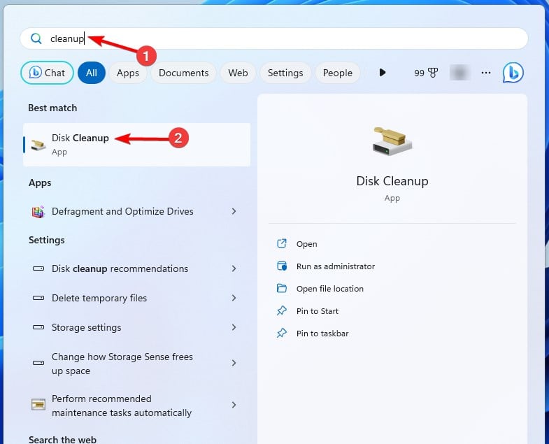Viewport: 549px width, 444px height.
Task: Click the blurred user profile avatar
Action: tap(459, 73)
